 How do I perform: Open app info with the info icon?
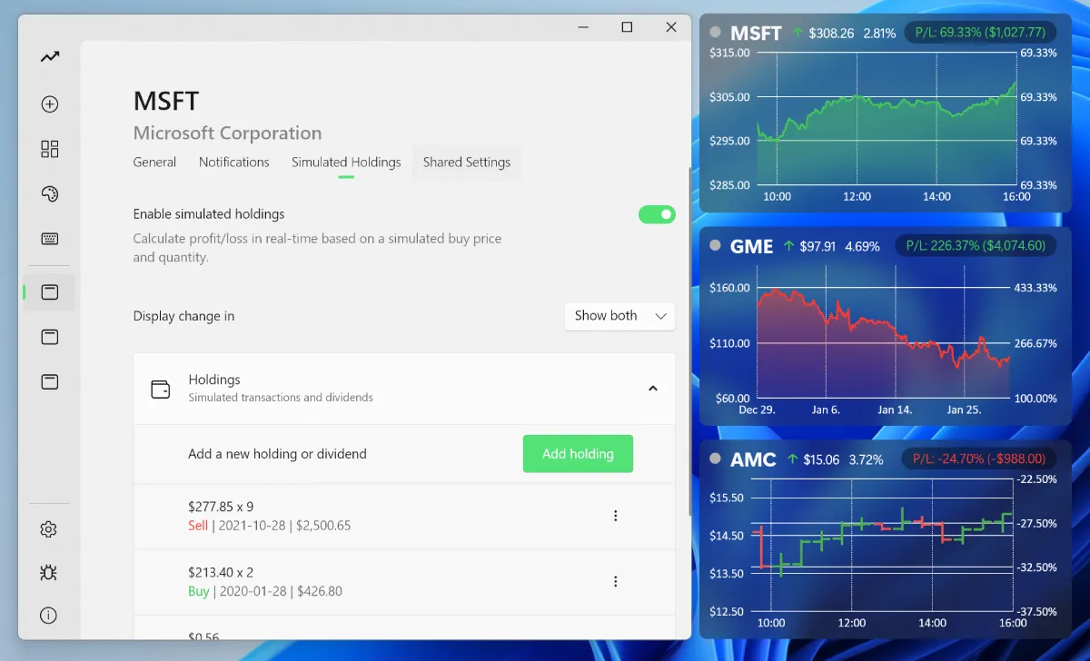[x=48, y=615]
